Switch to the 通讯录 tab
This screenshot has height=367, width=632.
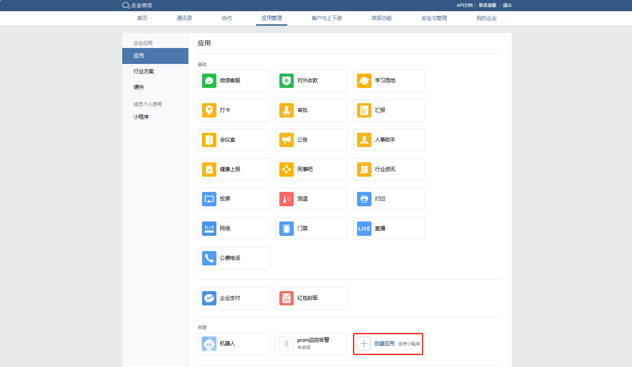pyautogui.click(x=184, y=18)
